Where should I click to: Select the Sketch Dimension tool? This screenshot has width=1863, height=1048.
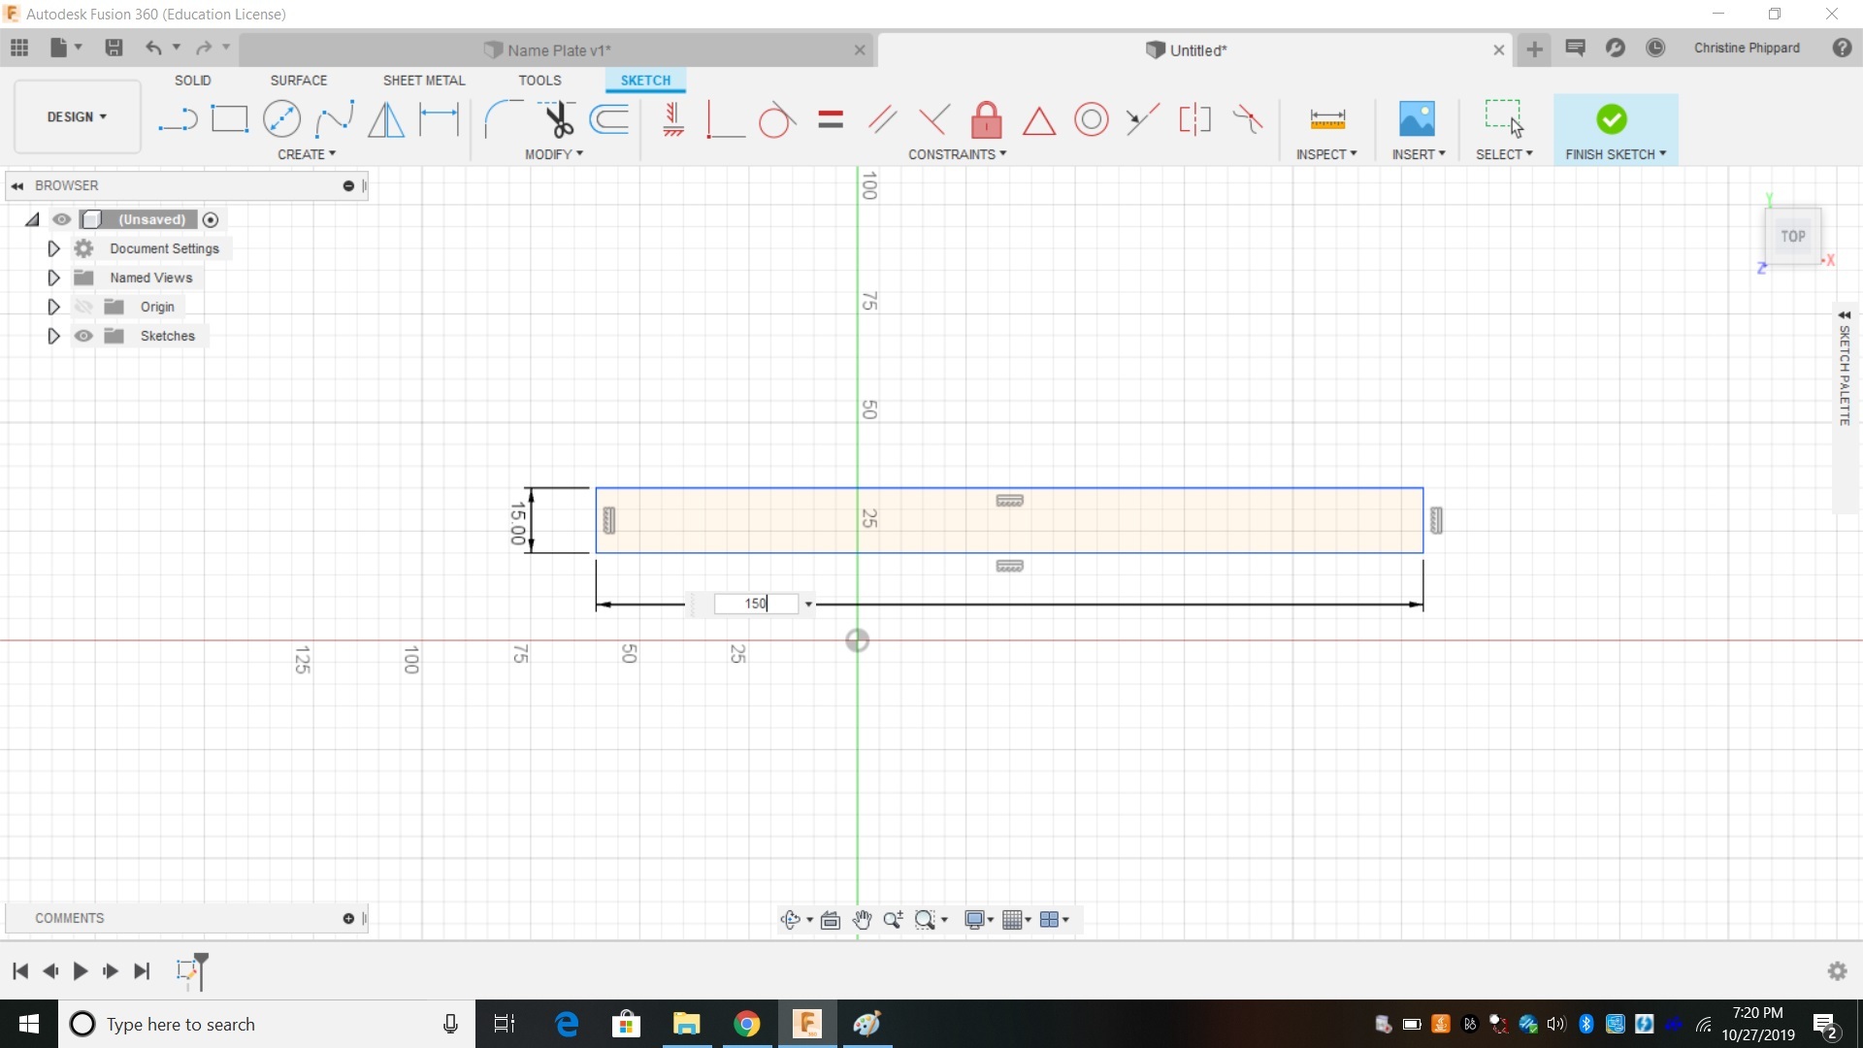point(439,119)
